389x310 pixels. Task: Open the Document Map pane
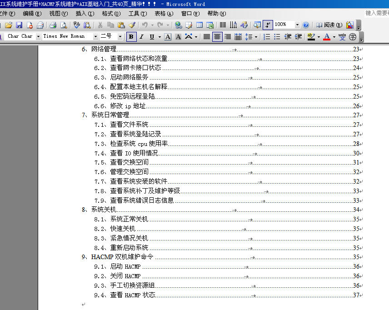pos(256,25)
